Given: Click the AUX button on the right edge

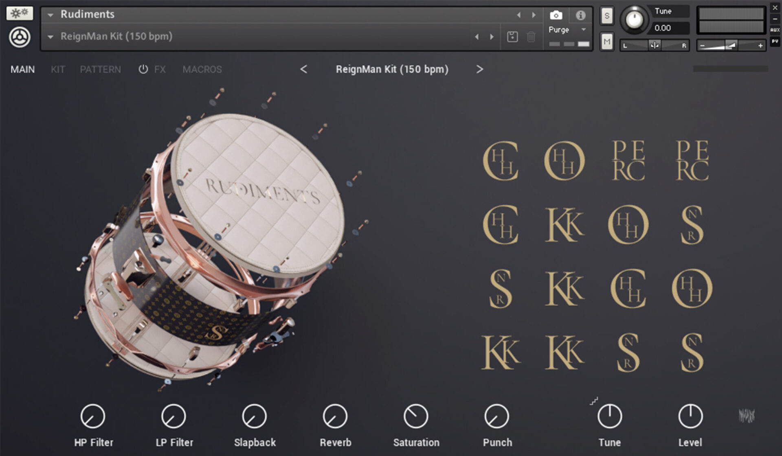Looking at the screenshot, I should (775, 30).
